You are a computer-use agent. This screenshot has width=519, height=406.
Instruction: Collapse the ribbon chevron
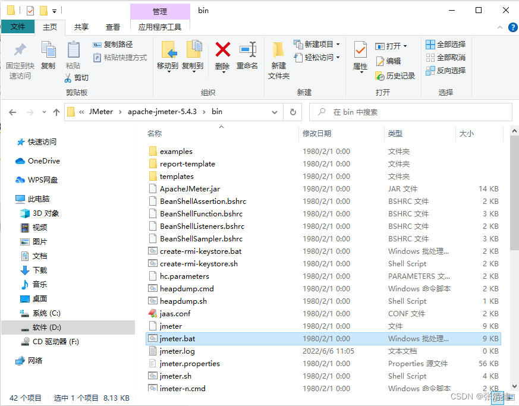(x=500, y=27)
